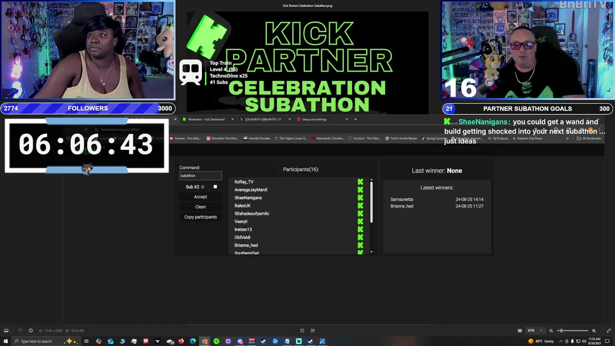The image size is (615, 346).
Task: Adjust the photo viewer zoom slider
Action: pyautogui.click(x=573, y=331)
